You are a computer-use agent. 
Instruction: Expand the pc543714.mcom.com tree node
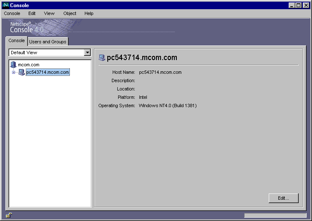click(x=13, y=72)
